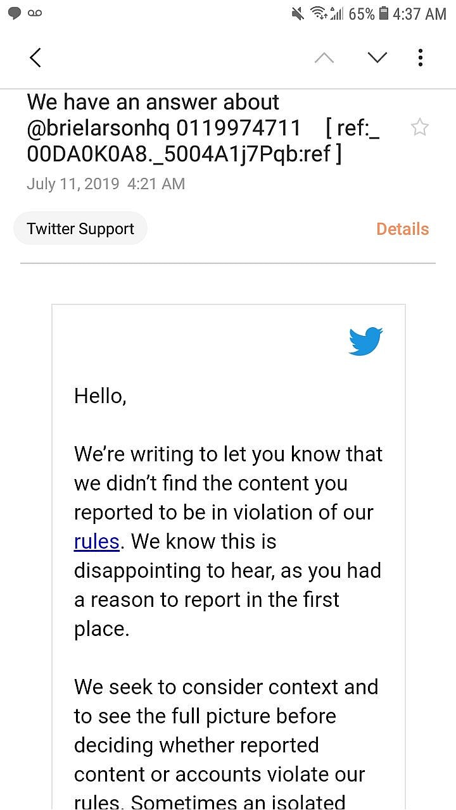Tap the battery icon in status bar
Viewport: 456px width, 810px height.
coord(384,14)
